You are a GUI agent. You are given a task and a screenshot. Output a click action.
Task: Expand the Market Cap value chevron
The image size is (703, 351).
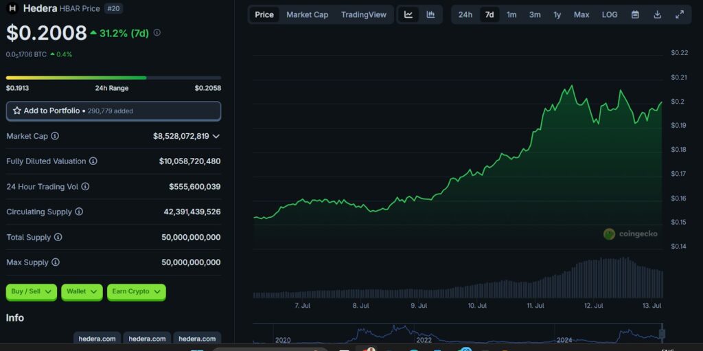216,136
